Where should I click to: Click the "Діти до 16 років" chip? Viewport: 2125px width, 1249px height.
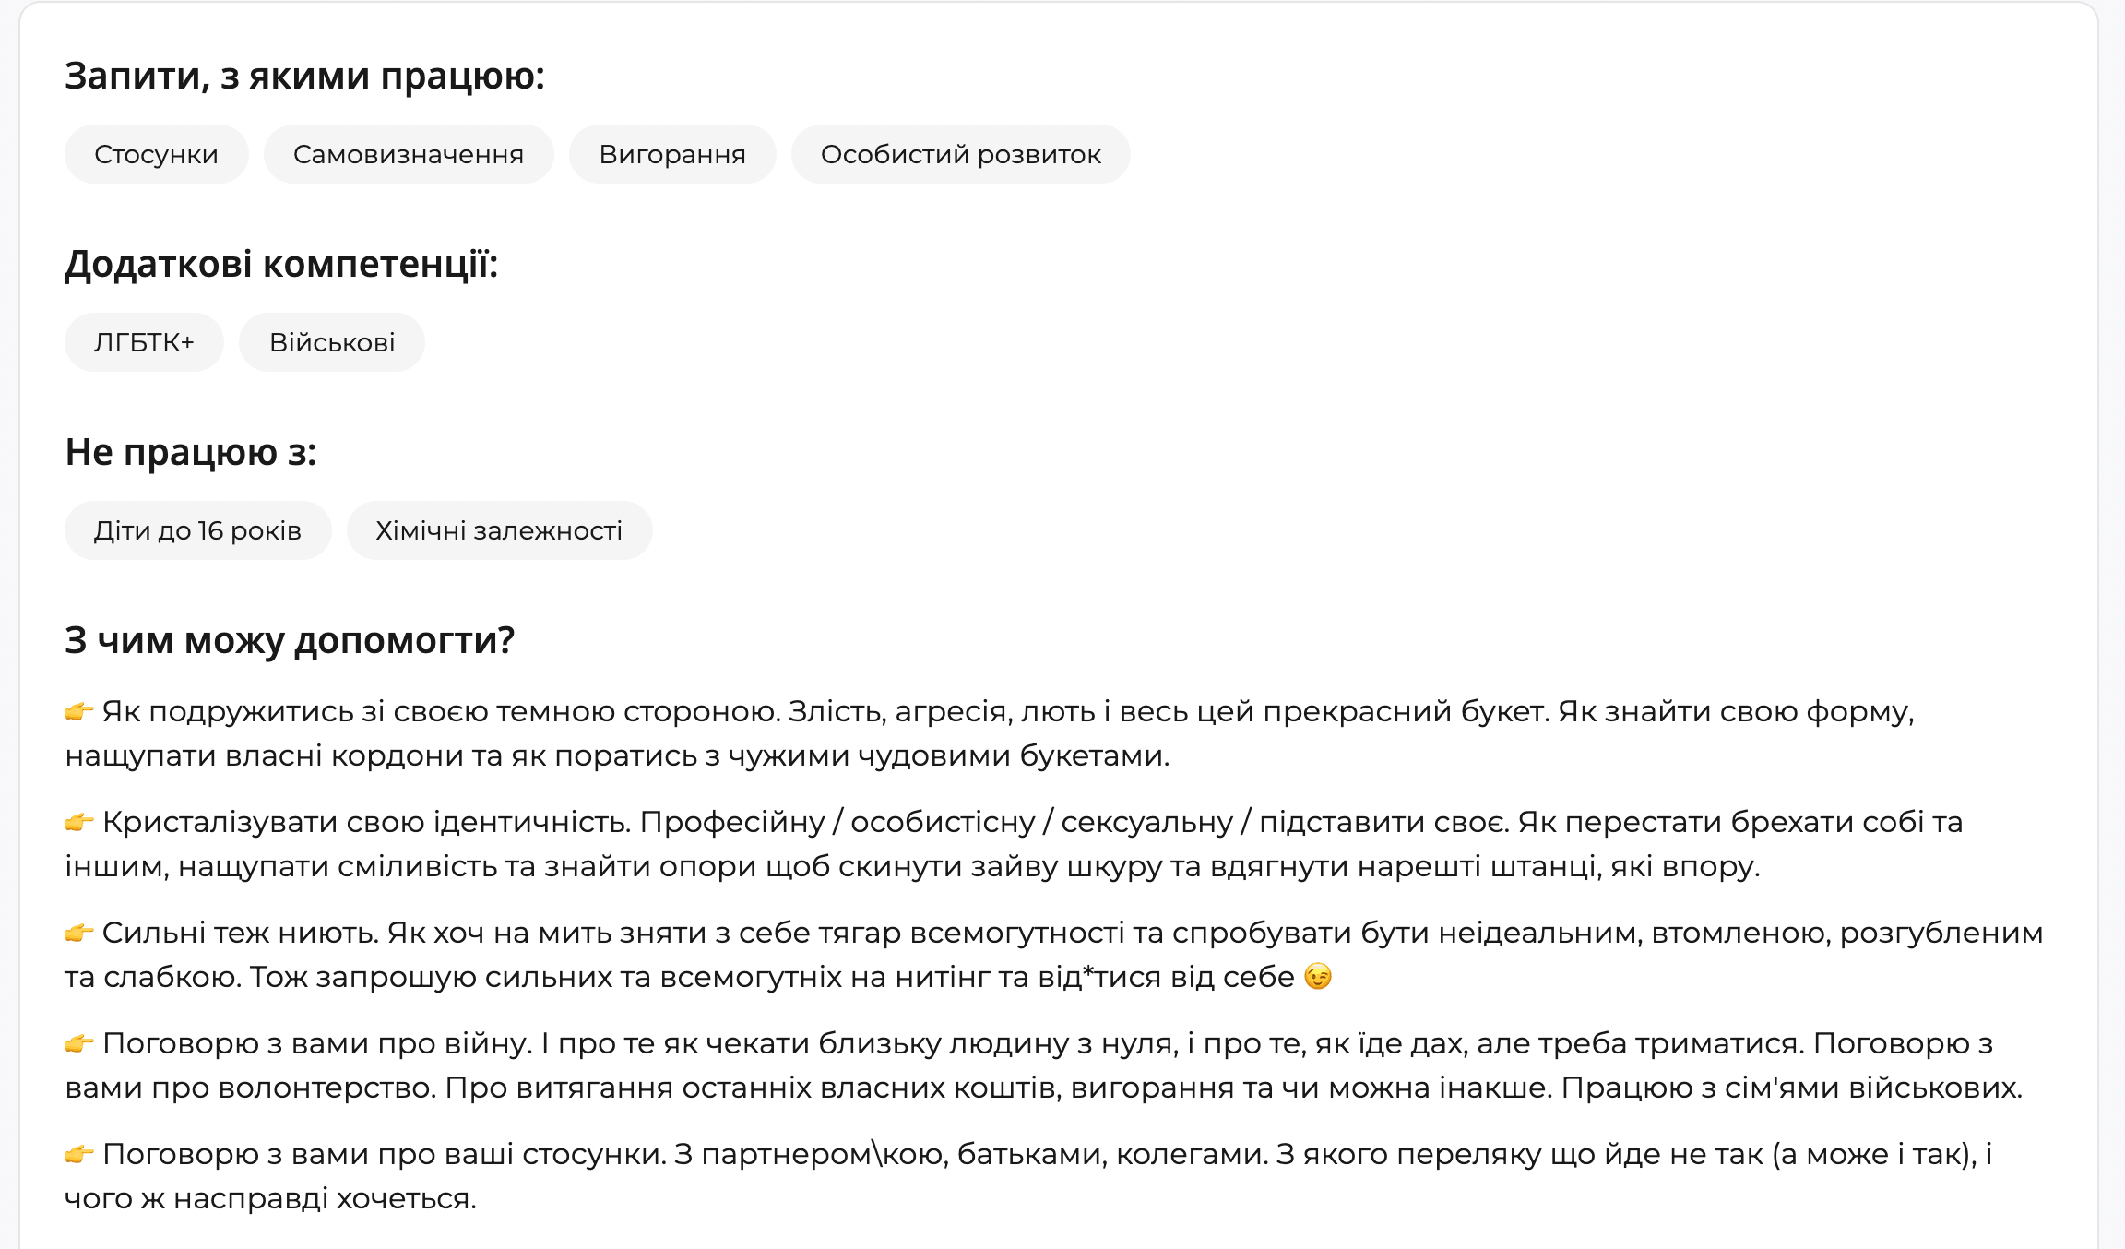click(x=197, y=529)
